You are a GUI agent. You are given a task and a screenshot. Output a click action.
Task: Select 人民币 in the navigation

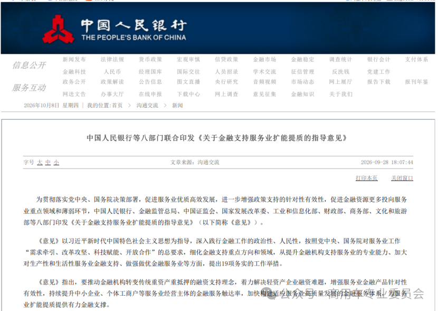pos(112,72)
